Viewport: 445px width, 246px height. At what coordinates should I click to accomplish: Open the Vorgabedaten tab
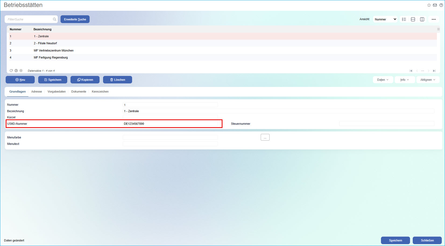tap(56, 91)
